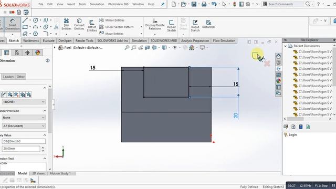Image resolution: width=336 pixels, height=189 pixels.
Task: Click Repair Sketch tool
Action: pos(172,26)
